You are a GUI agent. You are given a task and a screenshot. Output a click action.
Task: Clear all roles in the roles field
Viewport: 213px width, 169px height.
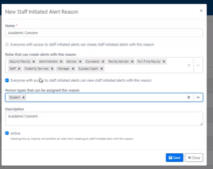189,65
